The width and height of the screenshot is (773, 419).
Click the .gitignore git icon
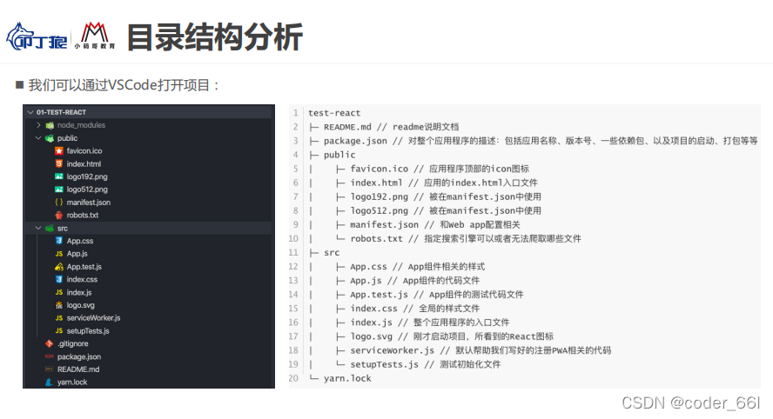(50, 343)
